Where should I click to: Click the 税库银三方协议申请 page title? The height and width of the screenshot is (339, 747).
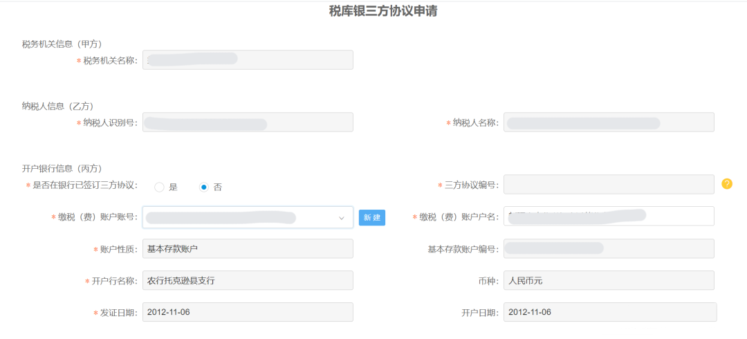click(x=383, y=12)
